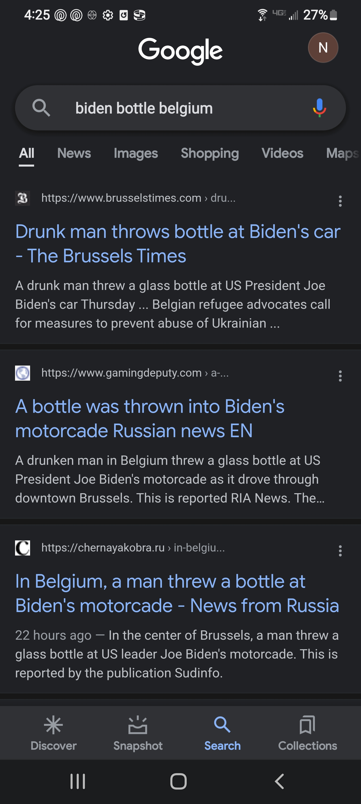361x804 pixels.
Task: Open options menu for chernayakobra.ru result
Action: 340,550
